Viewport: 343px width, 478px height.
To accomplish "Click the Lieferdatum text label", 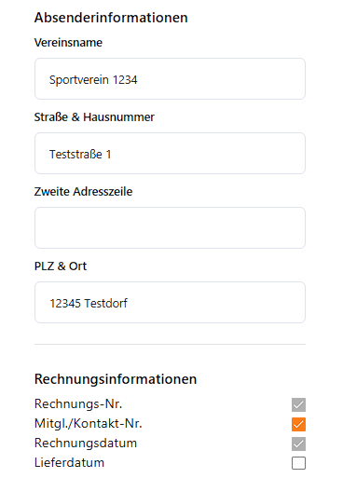I will coord(69,462).
